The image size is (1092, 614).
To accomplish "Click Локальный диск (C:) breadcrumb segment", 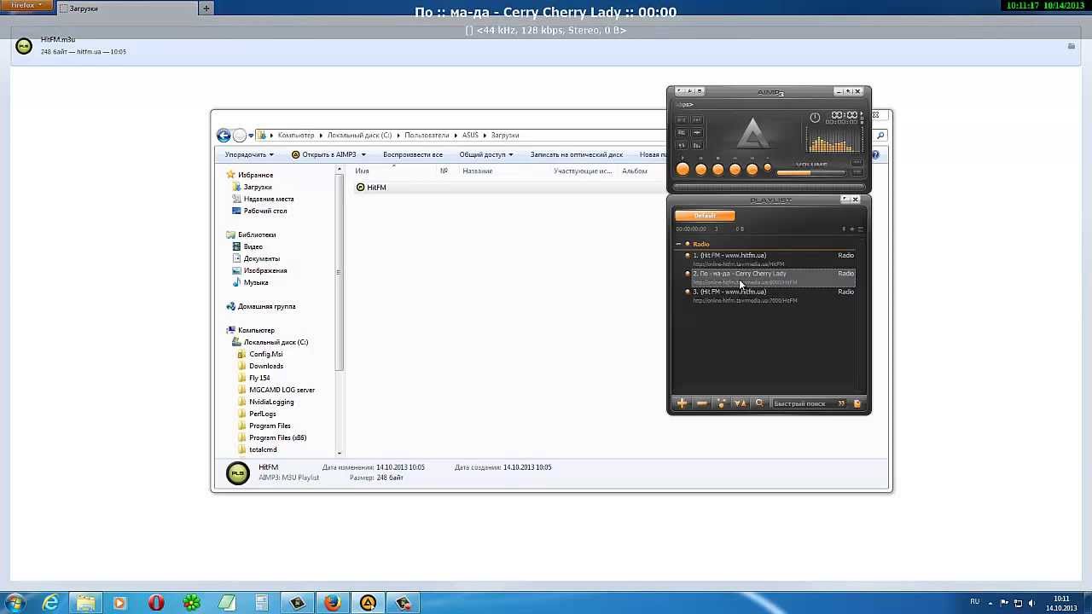I will pyautogui.click(x=359, y=135).
